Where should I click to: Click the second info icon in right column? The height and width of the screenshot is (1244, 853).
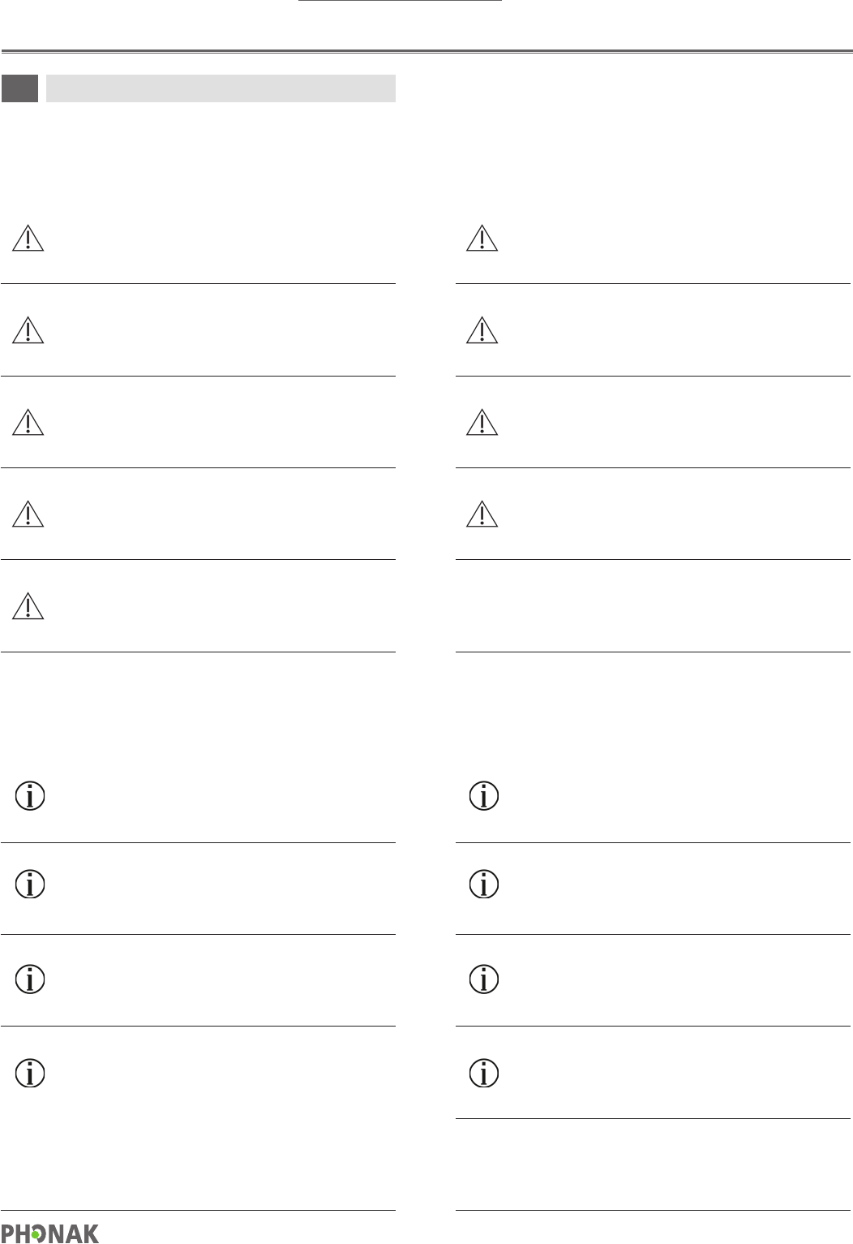[484, 884]
